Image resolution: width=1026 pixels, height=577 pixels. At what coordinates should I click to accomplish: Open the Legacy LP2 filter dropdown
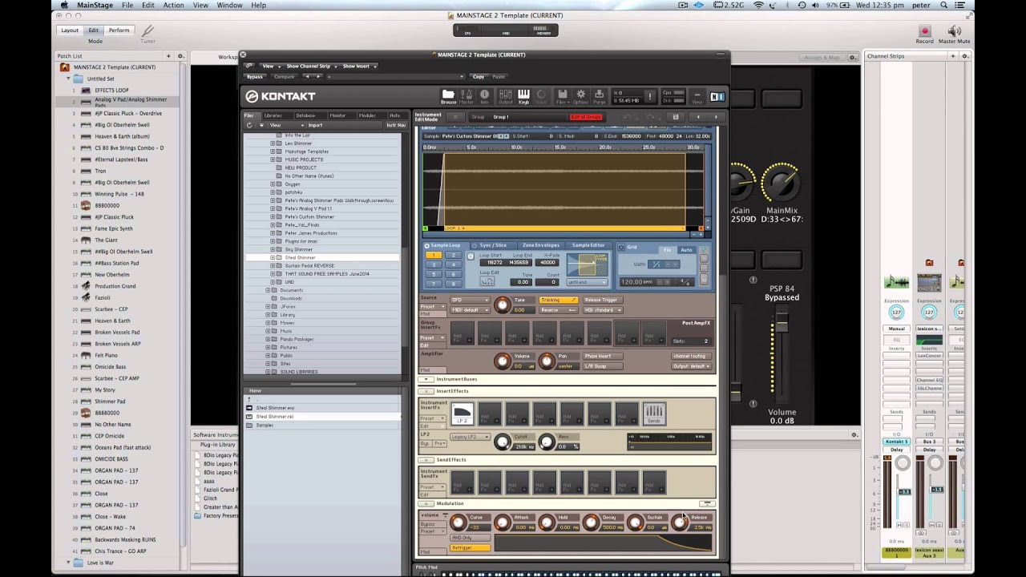pyautogui.click(x=470, y=437)
